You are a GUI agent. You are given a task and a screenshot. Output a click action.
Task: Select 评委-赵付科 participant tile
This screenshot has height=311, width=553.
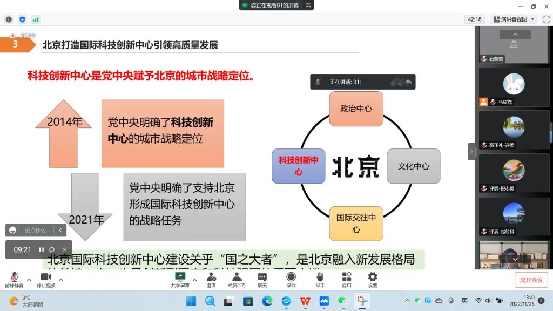tap(514, 217)
